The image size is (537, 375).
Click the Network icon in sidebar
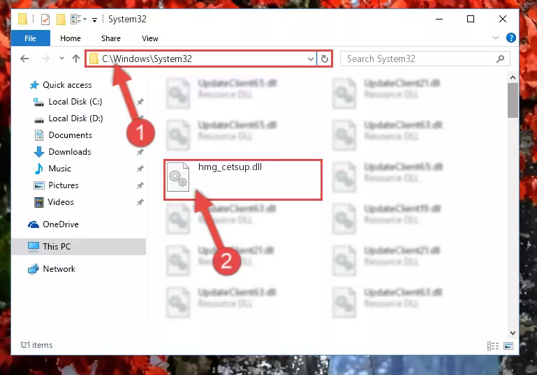(x=34, y=269)
